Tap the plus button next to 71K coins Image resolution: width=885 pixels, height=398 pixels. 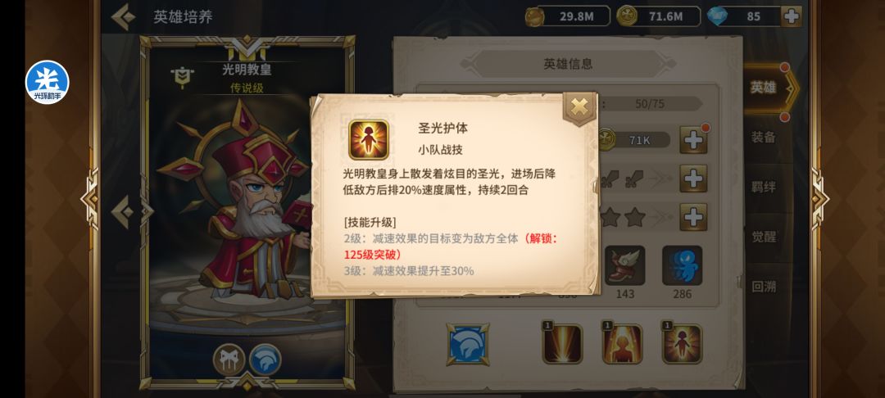pos(693,140)
